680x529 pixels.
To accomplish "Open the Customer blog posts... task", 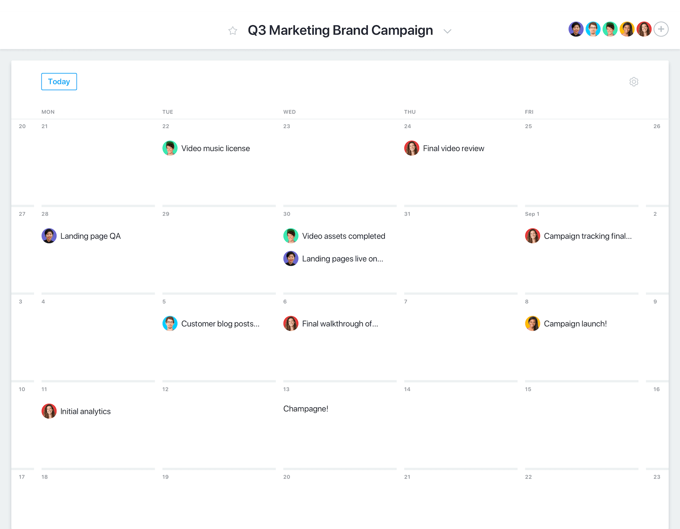I will click(x=220, y=324).
